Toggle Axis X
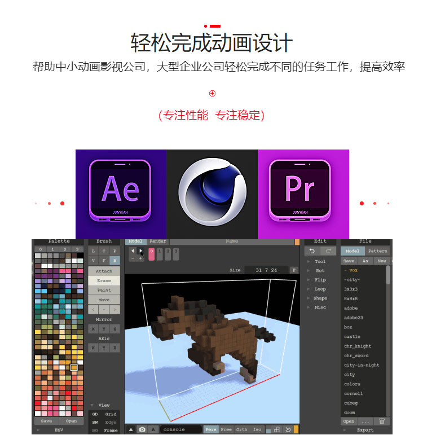The width and height of the screenshot is (423, 435). pos(93,348)
